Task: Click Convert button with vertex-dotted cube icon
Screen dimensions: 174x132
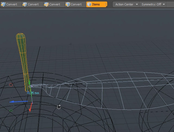Action: pos(11,4)
